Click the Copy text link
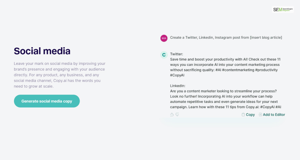The image size is (300, 160). tap(250, 115)
